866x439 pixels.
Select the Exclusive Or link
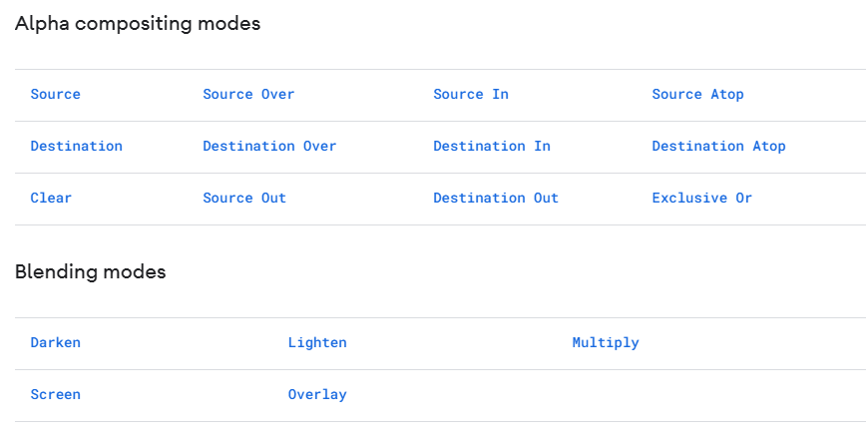click(x=702, y=199)
